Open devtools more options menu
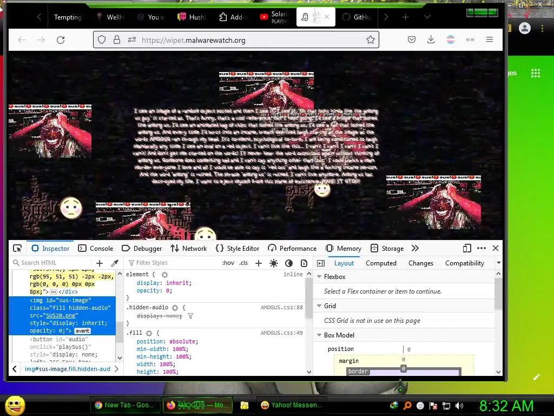 [x=481, y=248]
